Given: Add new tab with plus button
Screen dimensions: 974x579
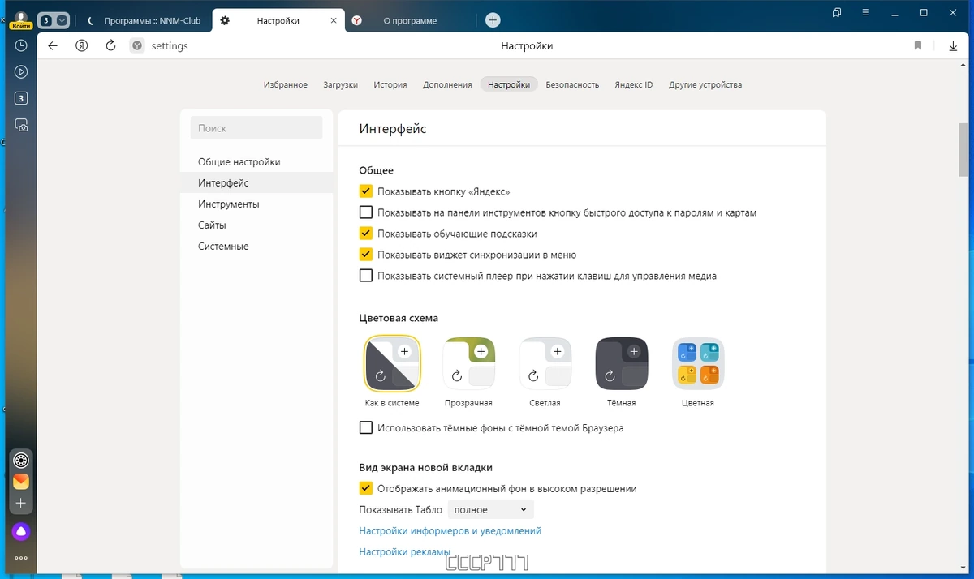Looking at the screenshot, I should pos(493,20).
